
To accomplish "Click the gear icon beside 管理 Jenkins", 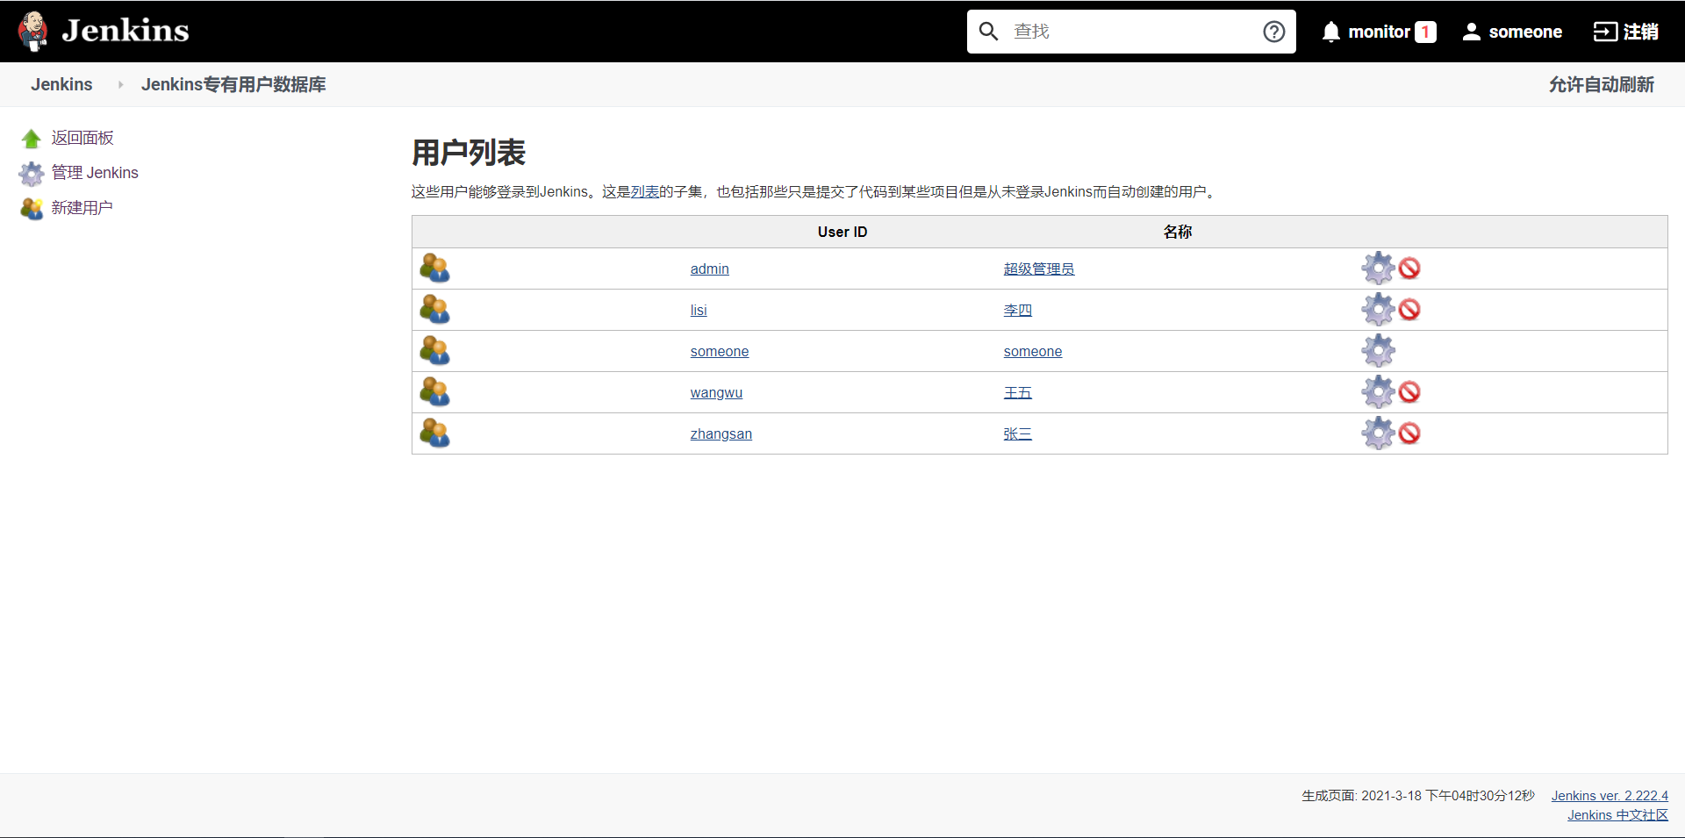I will point(32,173).
